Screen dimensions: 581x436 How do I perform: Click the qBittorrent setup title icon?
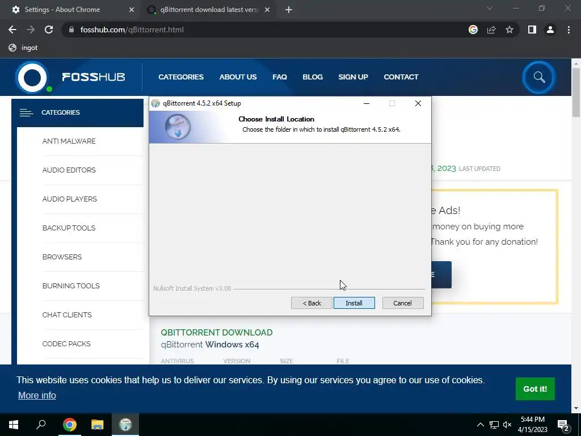coord(155,103)
